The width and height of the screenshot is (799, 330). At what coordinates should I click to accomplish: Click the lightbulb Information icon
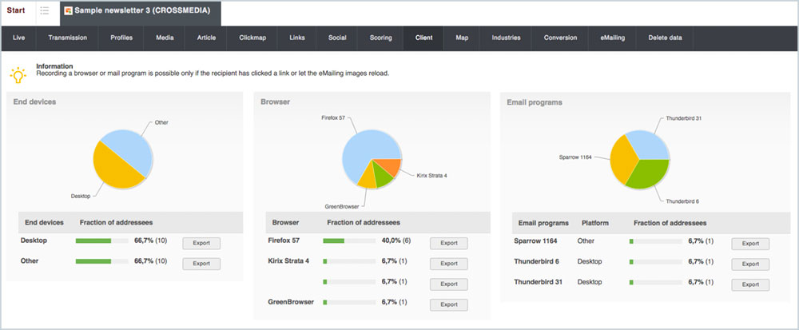18,74
